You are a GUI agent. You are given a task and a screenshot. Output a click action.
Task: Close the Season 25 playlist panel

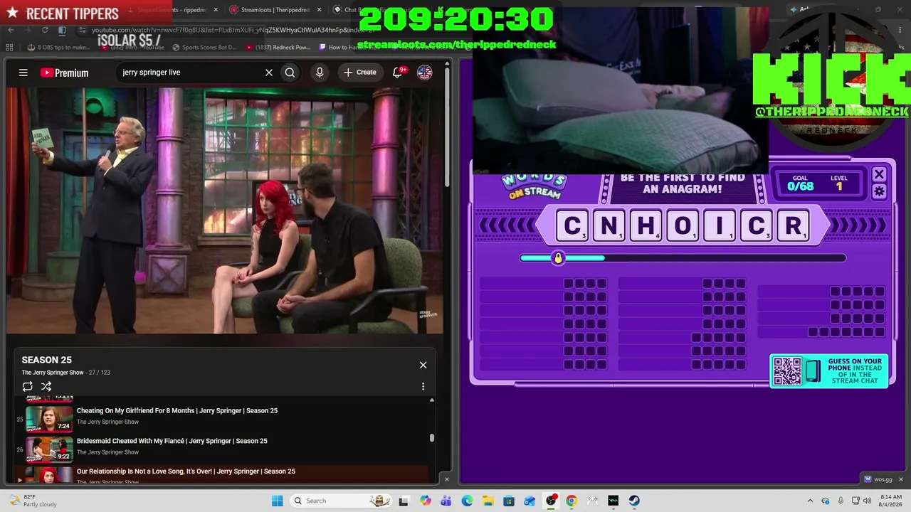pos(423,366)
